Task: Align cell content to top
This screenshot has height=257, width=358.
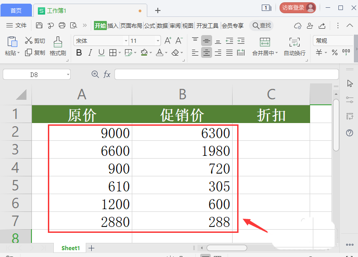Action: point(195,41)
